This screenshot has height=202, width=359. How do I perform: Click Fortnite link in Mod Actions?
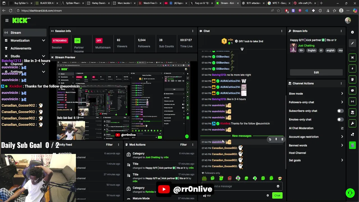(x=149, y=192)
